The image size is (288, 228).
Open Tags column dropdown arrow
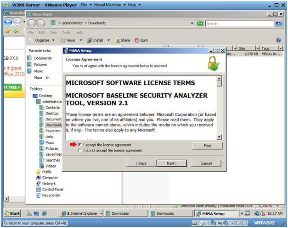click(x=281, y=49)
